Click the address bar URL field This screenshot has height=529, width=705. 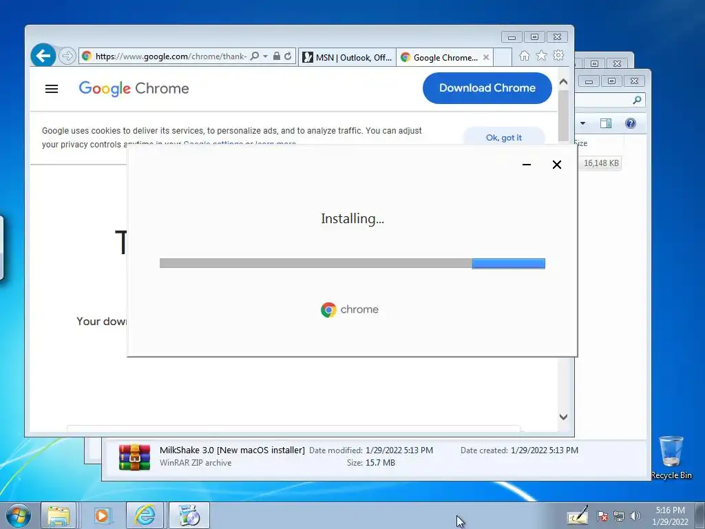pyautogui.click(x=171, y=56)
